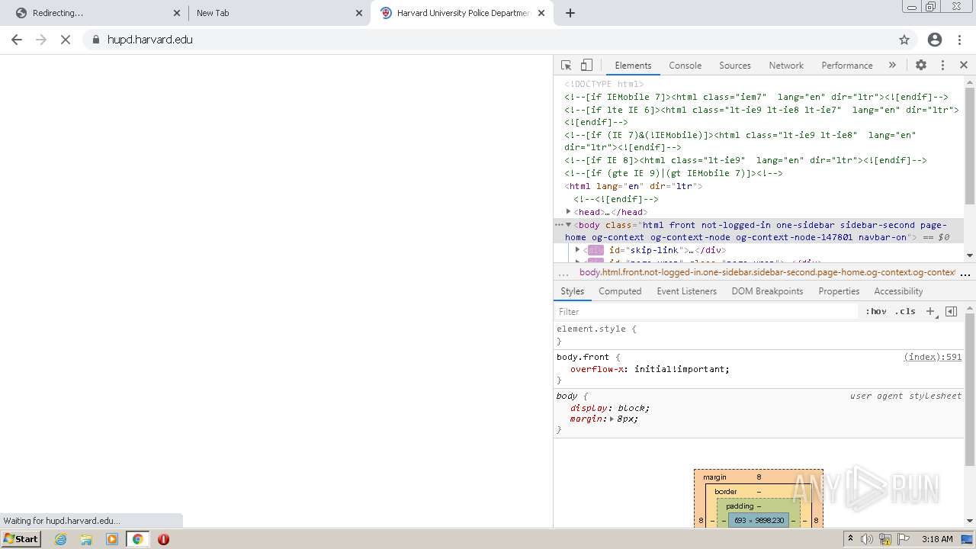
Task: Select the Elements panel tab
Action: (x=633, y=66)
